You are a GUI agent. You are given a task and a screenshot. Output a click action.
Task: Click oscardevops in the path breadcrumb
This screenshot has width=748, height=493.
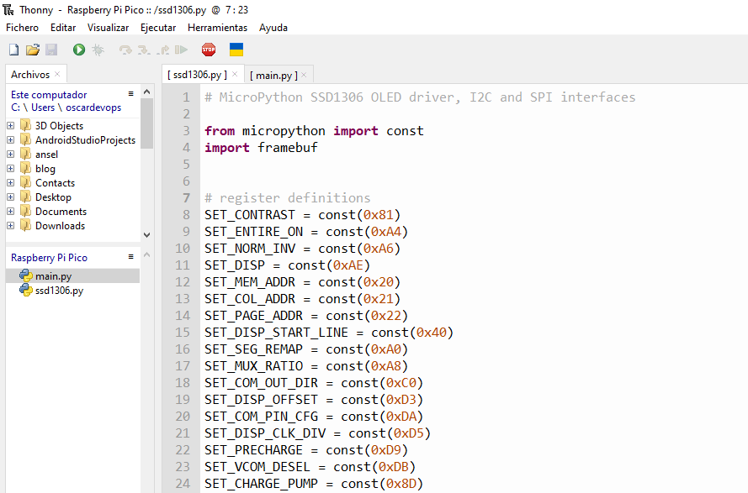tap(93, 108)
